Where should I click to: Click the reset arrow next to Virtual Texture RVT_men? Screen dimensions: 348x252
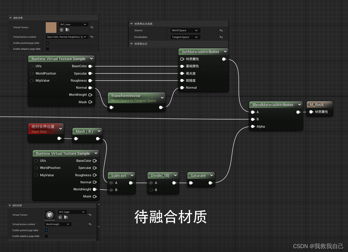[x=92, y=27]
